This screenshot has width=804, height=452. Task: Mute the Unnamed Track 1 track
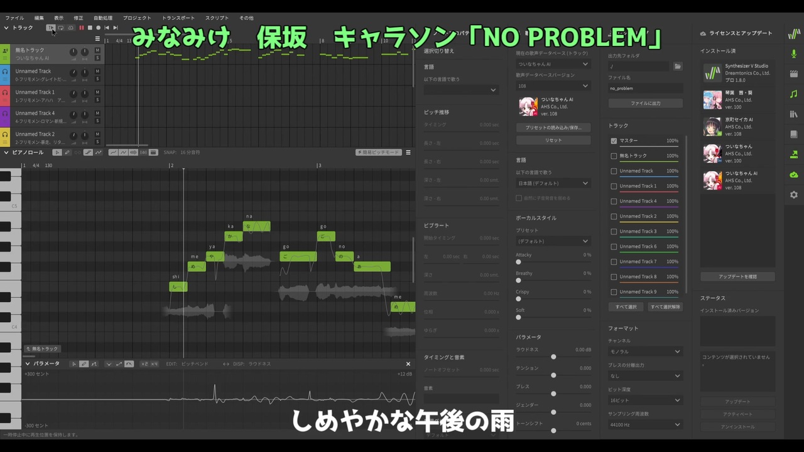coord(97,92)
